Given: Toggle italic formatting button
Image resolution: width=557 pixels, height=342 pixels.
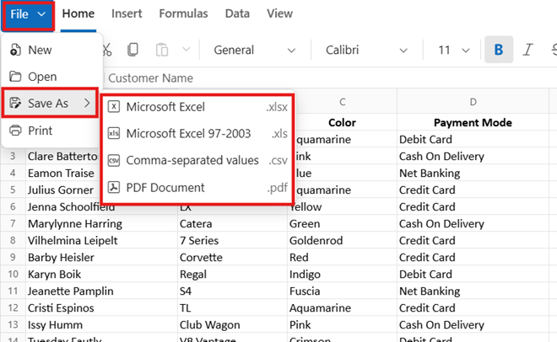Looking at the screenshot, I should coord(529,50).
